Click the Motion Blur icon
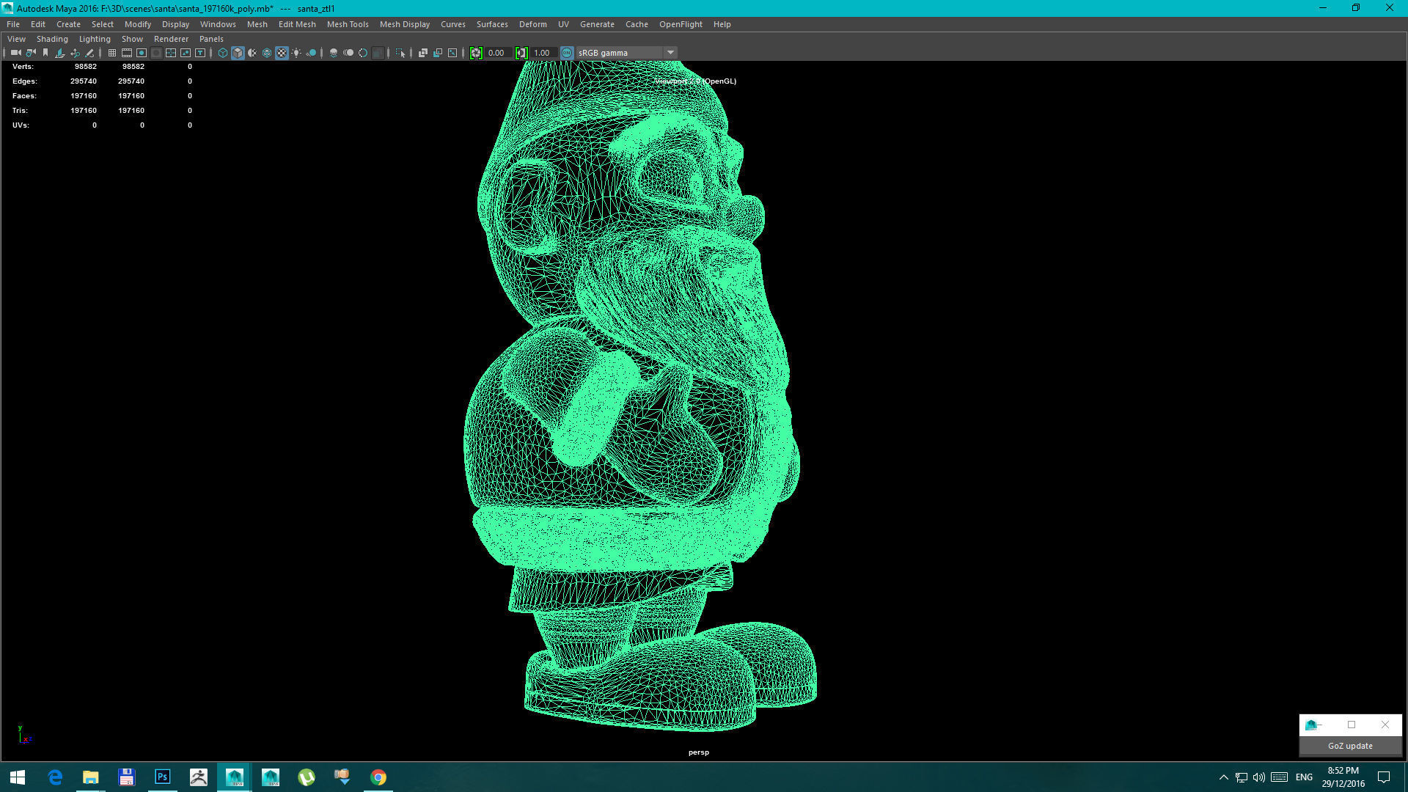The width and height of the screenshot is (1408, 792). [x=348, y=53]
